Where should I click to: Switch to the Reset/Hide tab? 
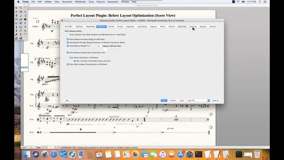point(90,27)
